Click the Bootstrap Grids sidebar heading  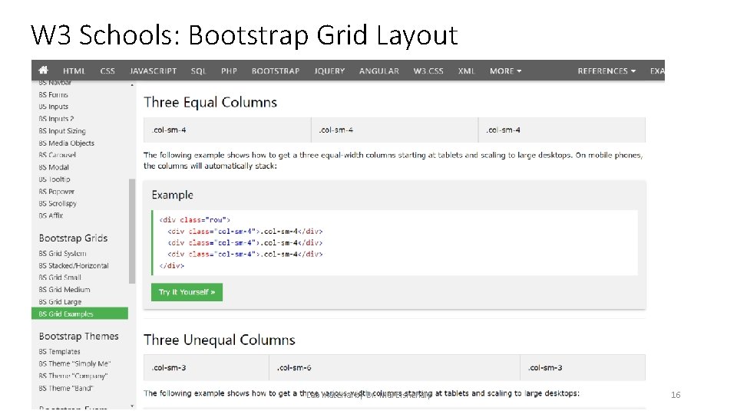coord(73,238)
